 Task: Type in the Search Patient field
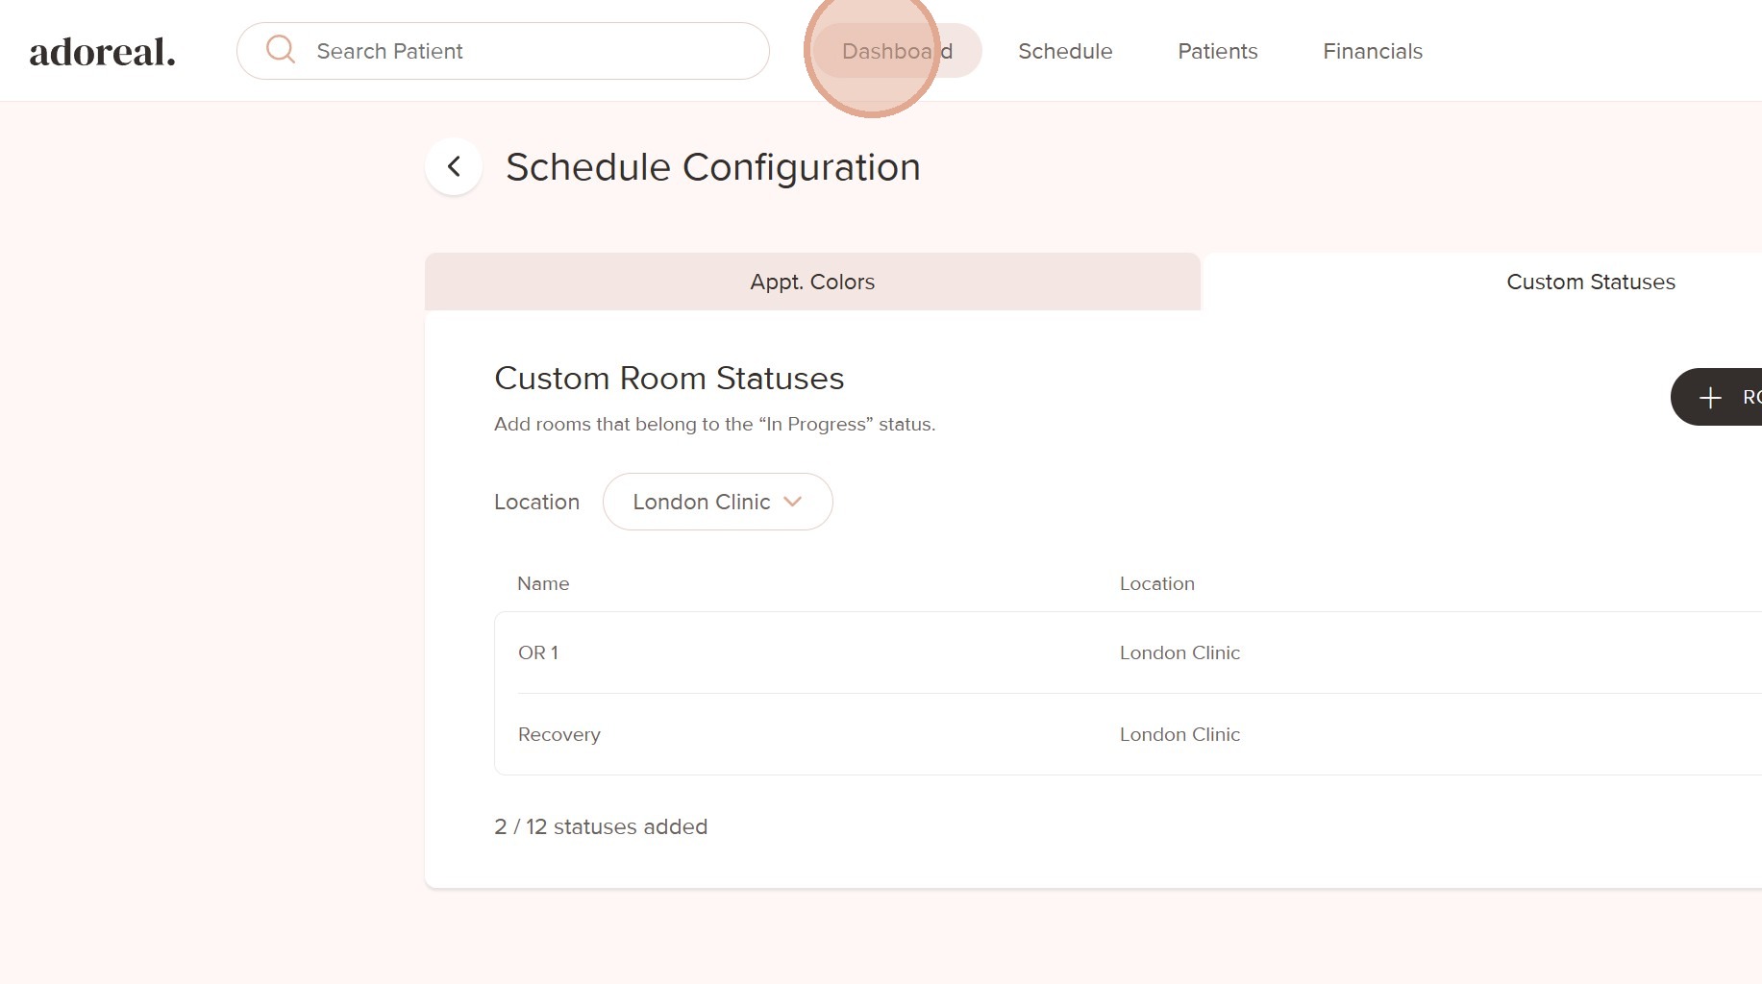pyautogui.click(x=519, y=51)
